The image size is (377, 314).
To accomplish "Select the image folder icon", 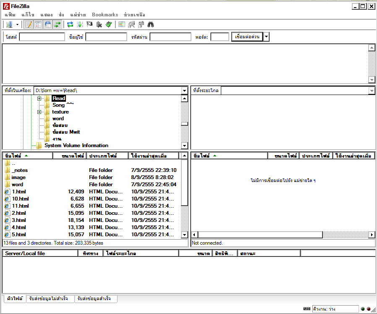I will coord(7,177).
